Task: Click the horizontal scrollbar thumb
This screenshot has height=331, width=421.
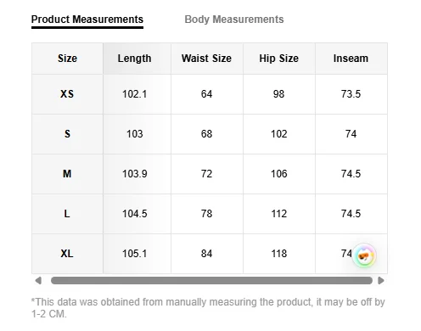Action: pyautogui.click(x=211, y=281)
